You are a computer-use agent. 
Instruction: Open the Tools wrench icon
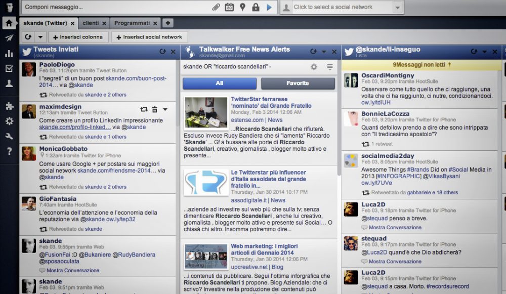point(9,136)
